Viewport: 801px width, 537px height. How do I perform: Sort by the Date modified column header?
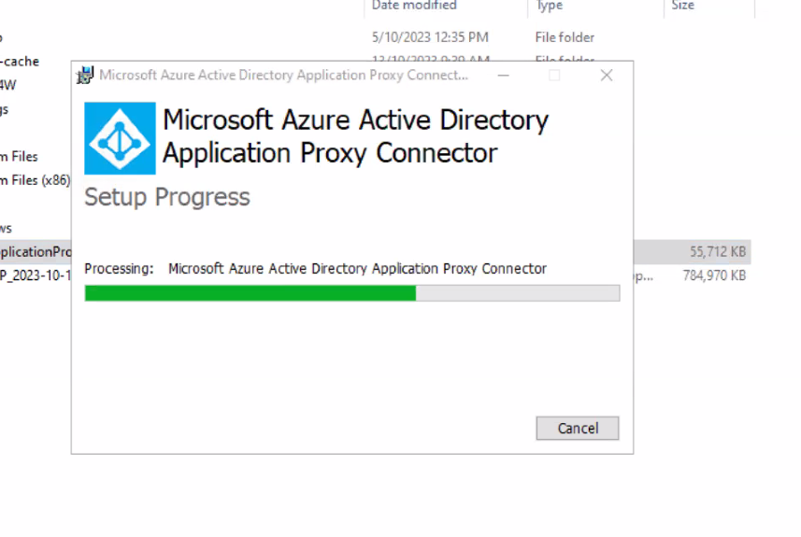[414, 6]
